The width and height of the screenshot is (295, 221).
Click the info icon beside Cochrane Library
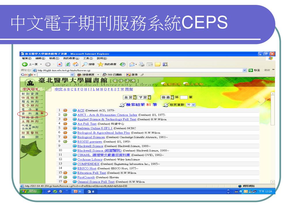[x=75, y=159]
